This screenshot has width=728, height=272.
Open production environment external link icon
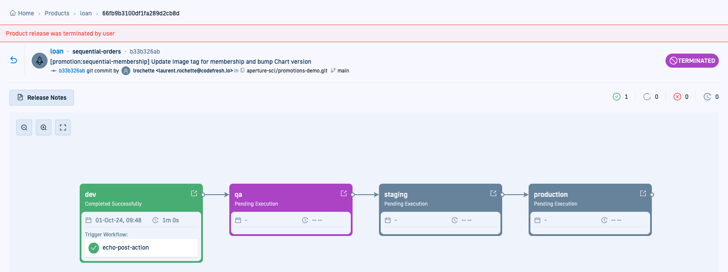(643, 193)
